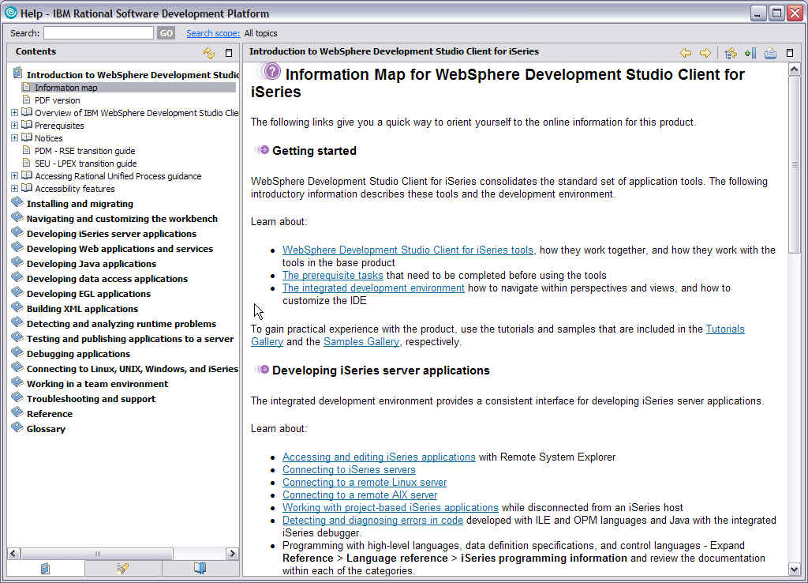Open Accessing and editing iSeries applications link
808x583 pixels.
coord(379,457)
